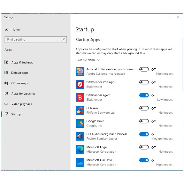Minimize the Settings window
184x184 pixels.
pyautogui.click(x=158, y=17)
